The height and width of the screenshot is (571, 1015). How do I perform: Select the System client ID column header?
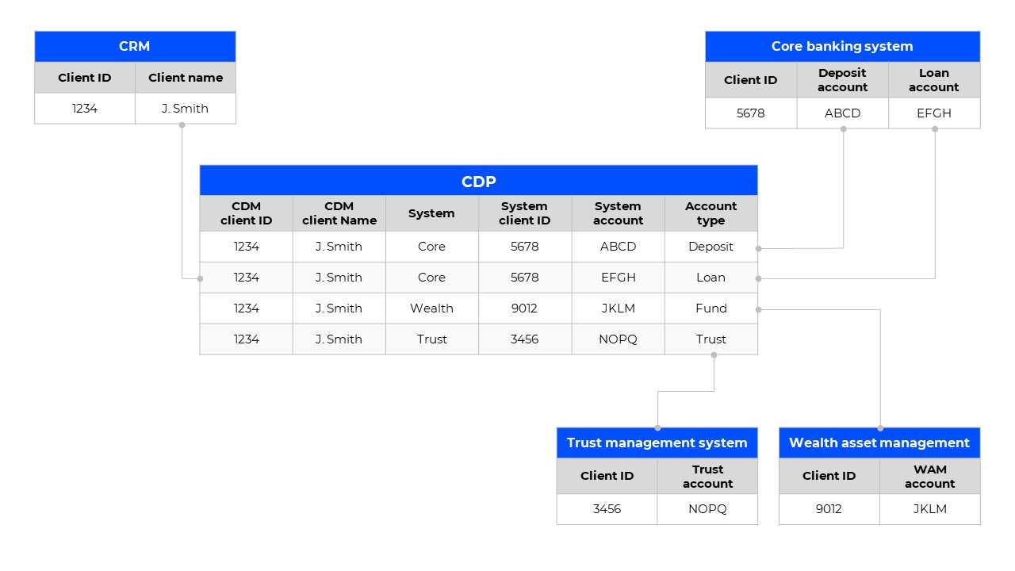(x=524, y=213)
